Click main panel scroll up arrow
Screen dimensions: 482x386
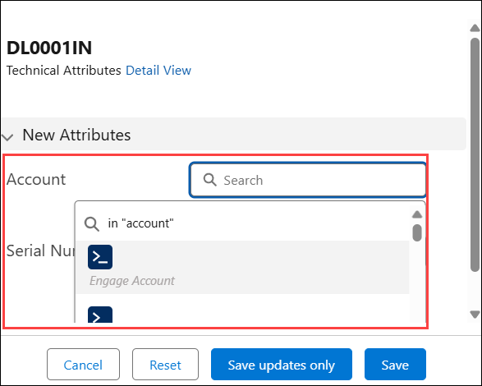click(475, 28)
